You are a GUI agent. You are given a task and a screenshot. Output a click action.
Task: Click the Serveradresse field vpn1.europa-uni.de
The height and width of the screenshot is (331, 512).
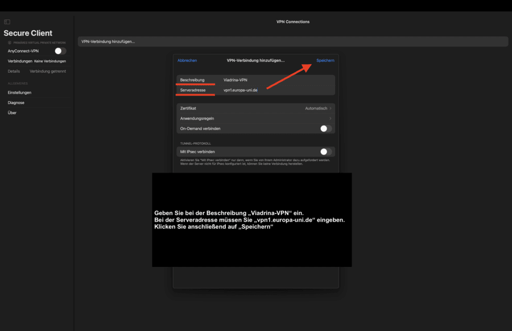[255, 90]
